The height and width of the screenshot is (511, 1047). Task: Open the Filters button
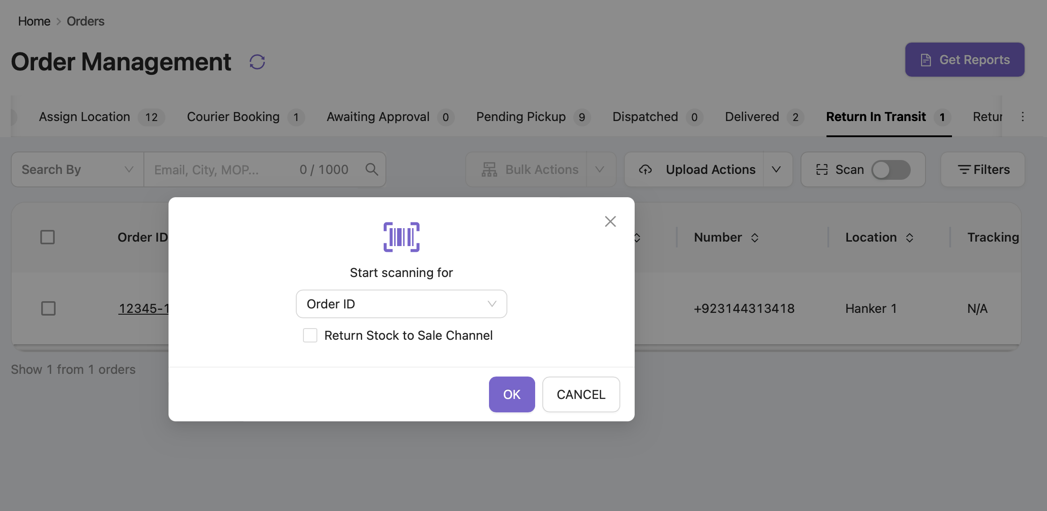983,169
